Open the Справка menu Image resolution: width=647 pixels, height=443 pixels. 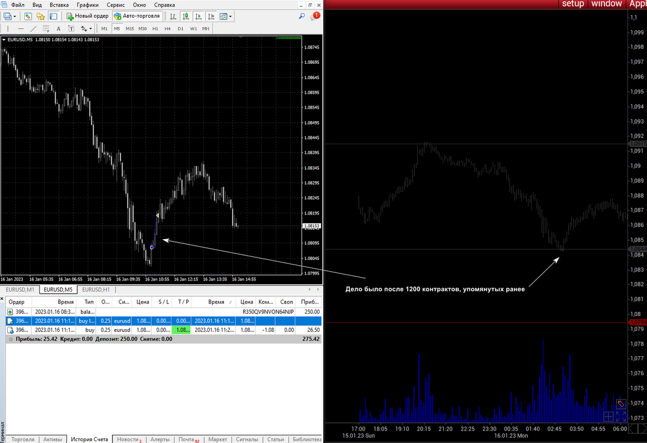click(x=164, y=5)
